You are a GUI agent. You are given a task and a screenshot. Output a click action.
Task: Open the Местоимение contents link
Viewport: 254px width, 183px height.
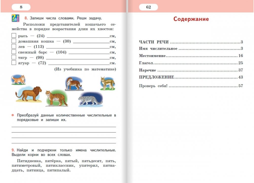153,56
